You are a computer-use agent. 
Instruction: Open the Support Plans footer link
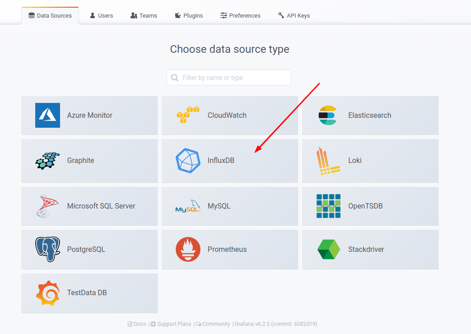(x=174, y=324)
